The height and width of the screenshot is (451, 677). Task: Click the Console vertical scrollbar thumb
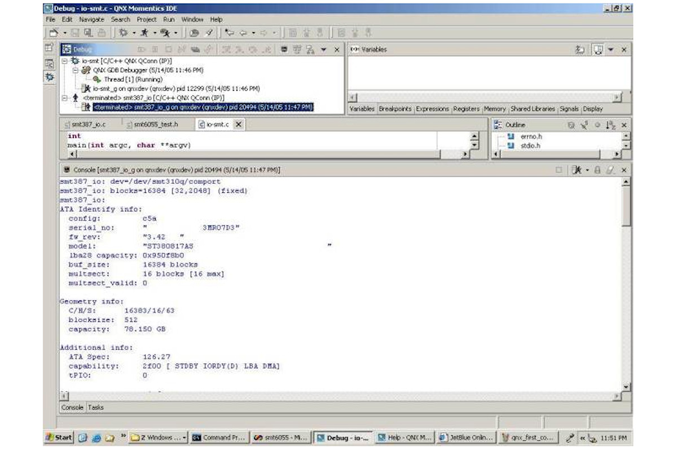626,206
